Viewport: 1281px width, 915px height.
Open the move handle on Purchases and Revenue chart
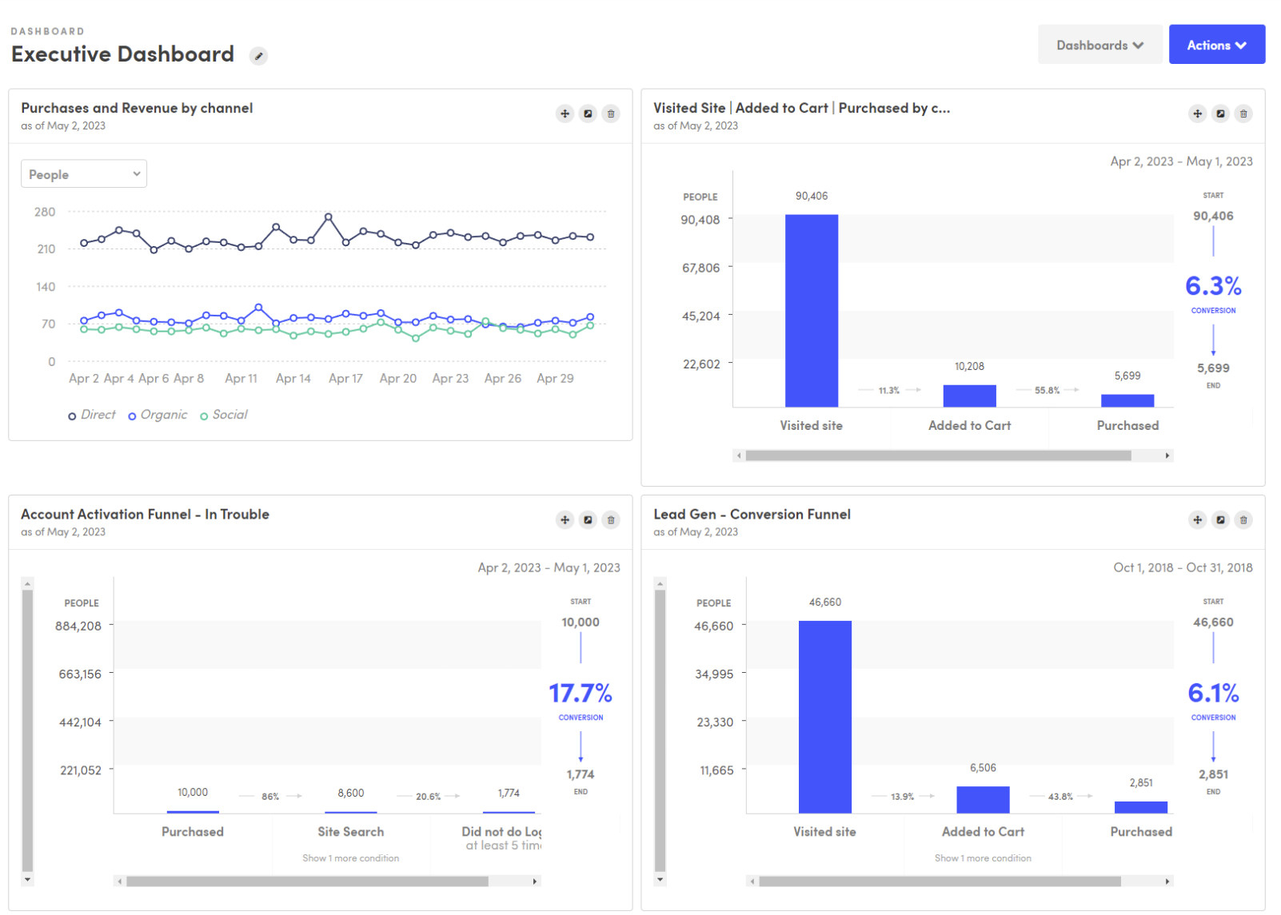[x=565, y=113]
